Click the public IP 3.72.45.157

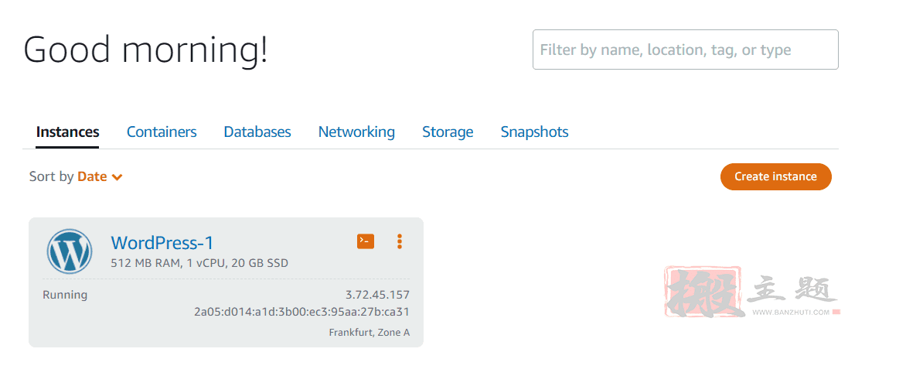(x=377, y=295)
